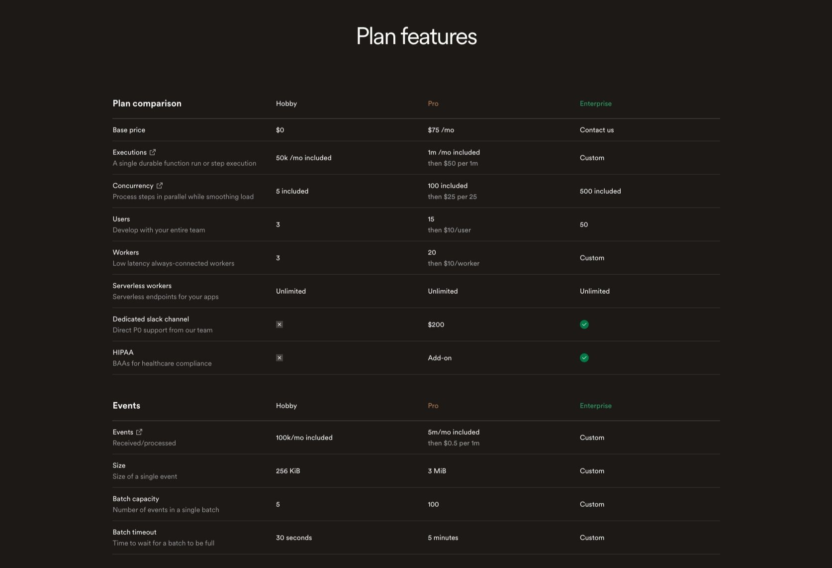Select the Enterprise header in Plan comparison
The image size is (832, 568).
pyautogui.click(x=596, y=104)
